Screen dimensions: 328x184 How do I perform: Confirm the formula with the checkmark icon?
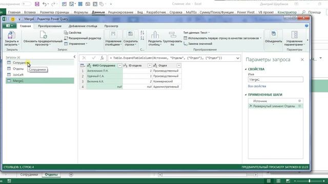point(93,58)
